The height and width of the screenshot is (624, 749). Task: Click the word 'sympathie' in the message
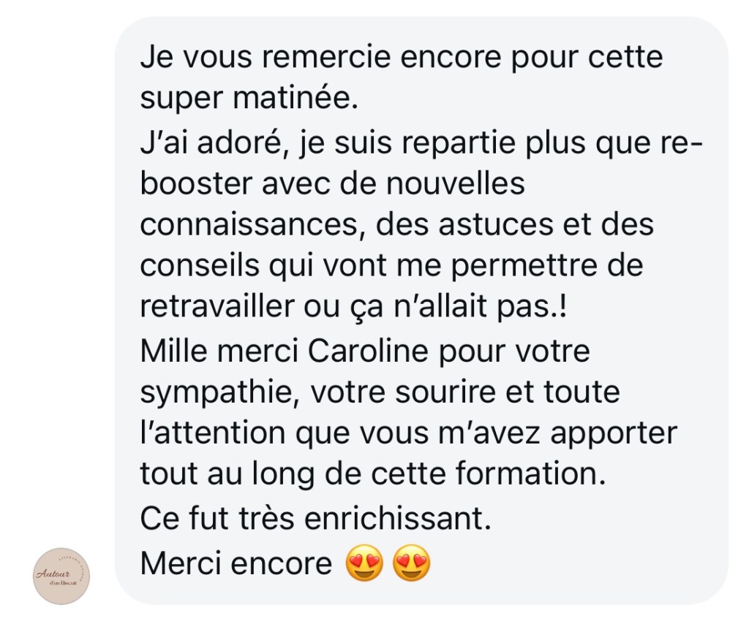point(216,393)
